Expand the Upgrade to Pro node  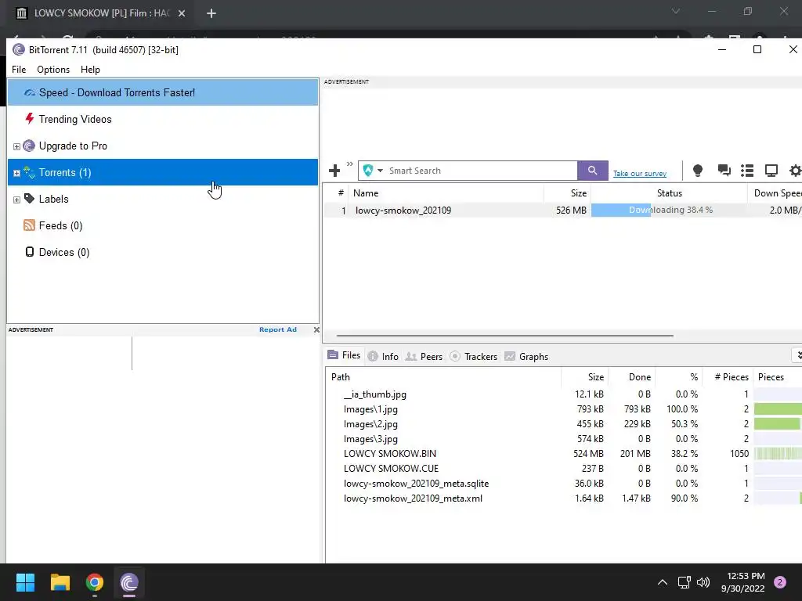pos(17,146)
